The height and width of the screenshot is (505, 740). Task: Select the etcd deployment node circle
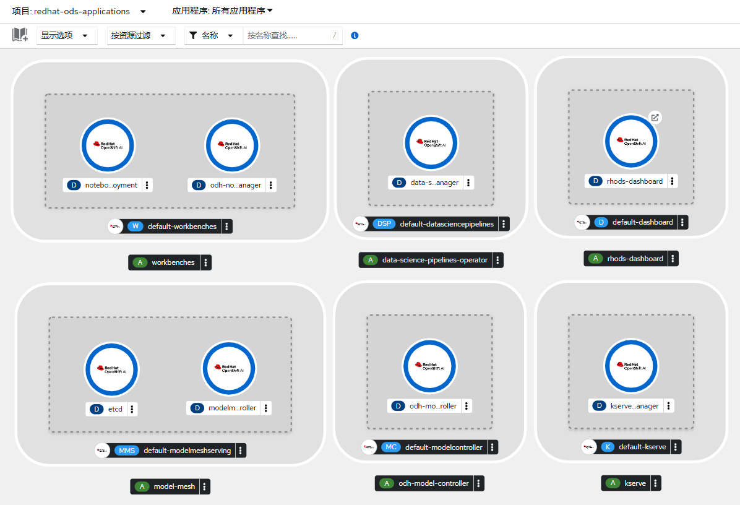coord(112,369)
